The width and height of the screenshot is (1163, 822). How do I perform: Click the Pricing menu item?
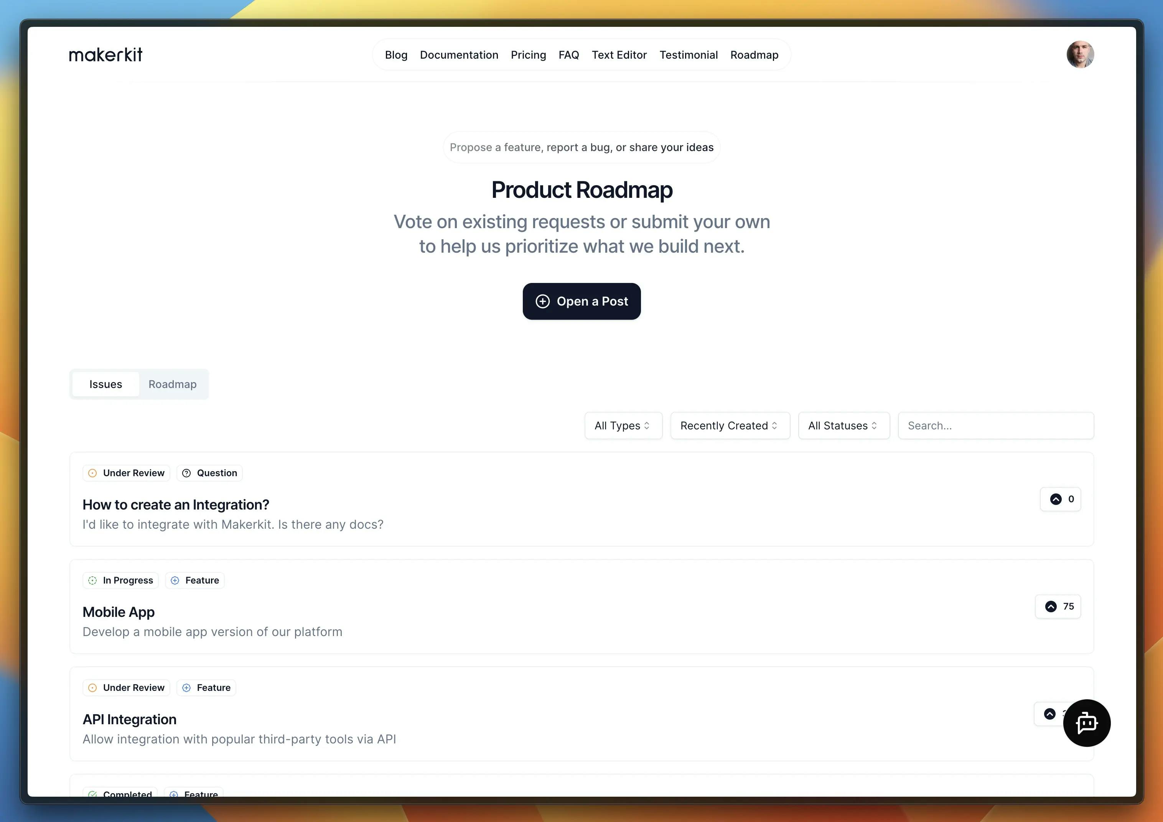click(529, 55)
